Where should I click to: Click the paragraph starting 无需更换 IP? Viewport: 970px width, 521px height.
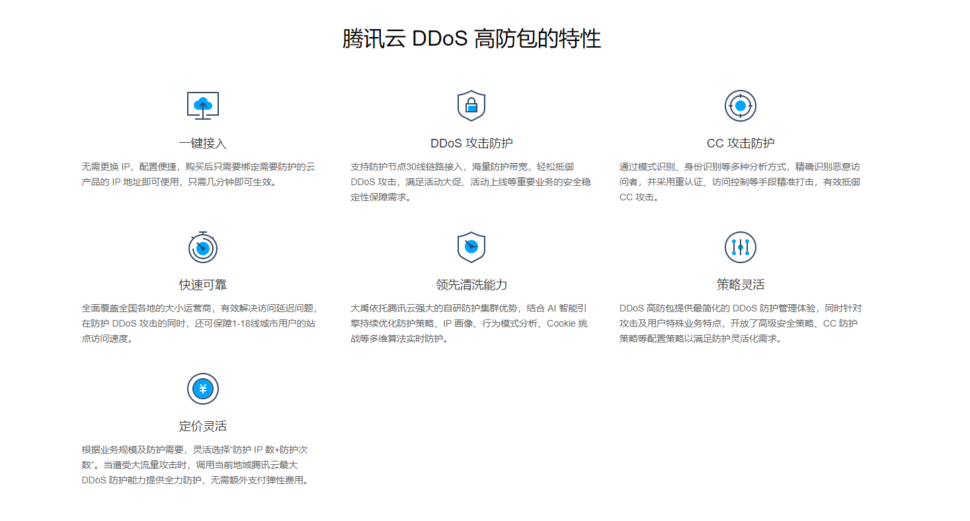pos(198,174)
